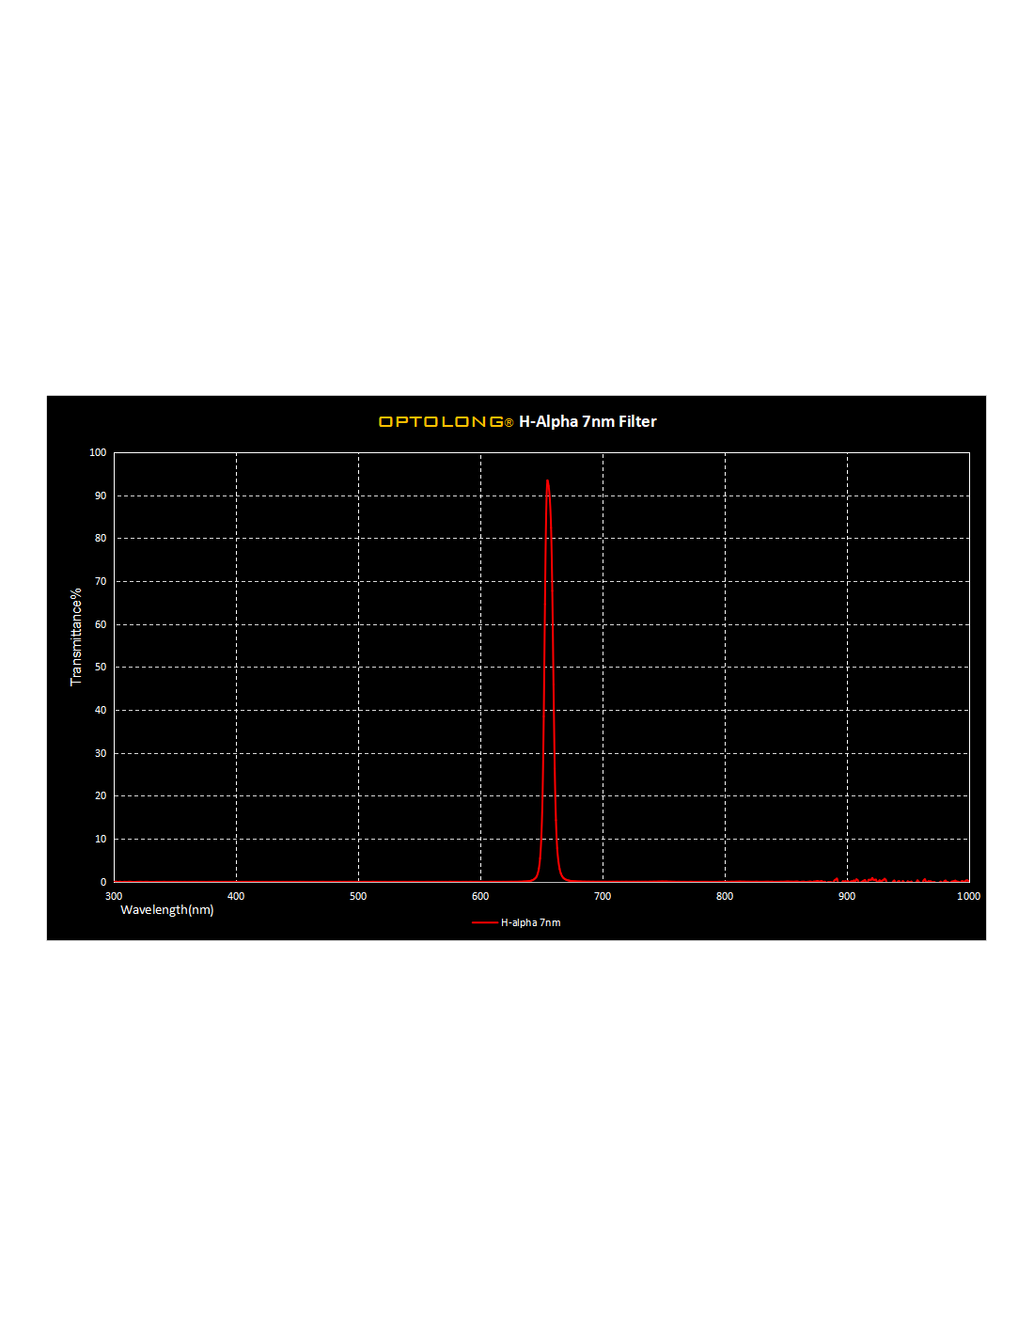Click the 50 tick label on the transmittance axis

click(x=101, y=668)
